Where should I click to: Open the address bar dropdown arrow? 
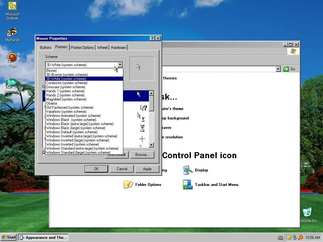click(278, 69)
